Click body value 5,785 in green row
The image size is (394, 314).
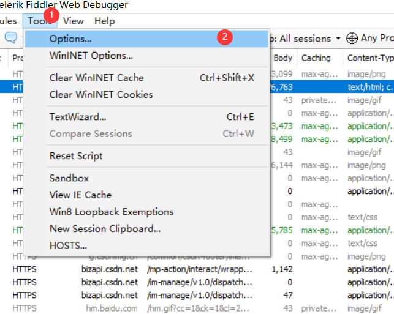coord(282,230)
